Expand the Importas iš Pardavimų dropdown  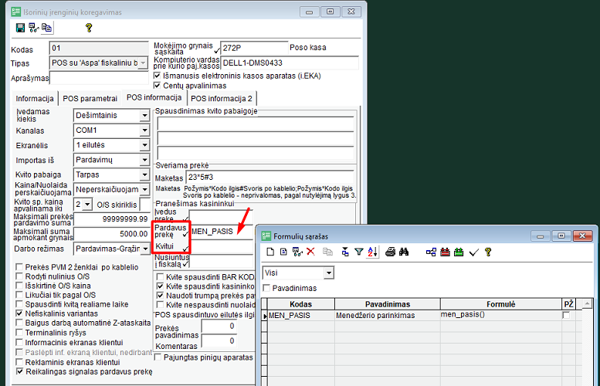pyautogui.click(x=144, y=160)
